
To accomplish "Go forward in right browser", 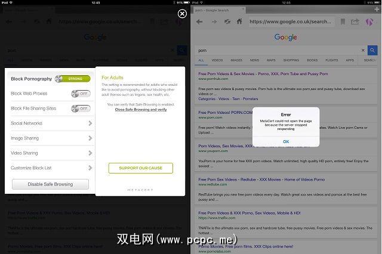I will (x=214, y=21).
